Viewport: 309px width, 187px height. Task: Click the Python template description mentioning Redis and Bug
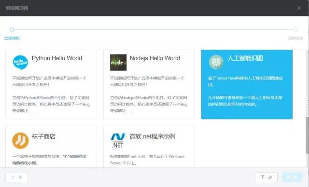point(51,104)
